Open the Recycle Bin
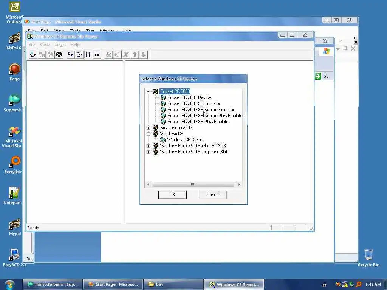Viewport: 387px width, 290px height. coord(368,258)
